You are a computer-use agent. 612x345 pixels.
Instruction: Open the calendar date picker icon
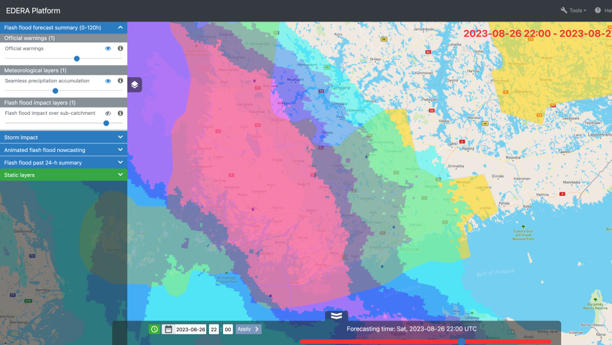coord(169,329)
